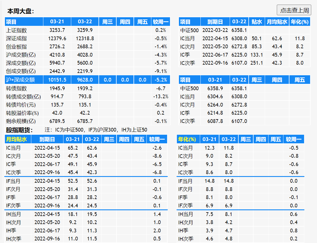
Task: Click the 月均贴水 header in top-right table
Action: tap(277, 22)
